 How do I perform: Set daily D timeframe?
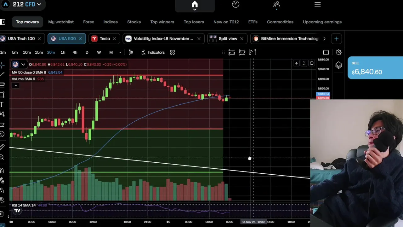coord(87,52)
